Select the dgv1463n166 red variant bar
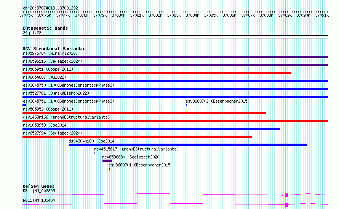339x209 pixels. (175, 121)
